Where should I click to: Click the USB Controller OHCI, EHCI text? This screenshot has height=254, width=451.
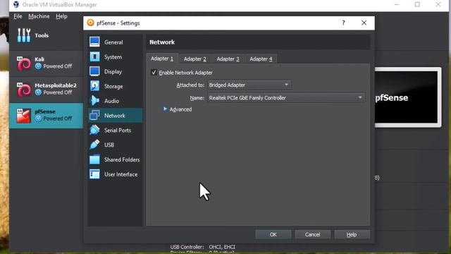pos(203,247)
